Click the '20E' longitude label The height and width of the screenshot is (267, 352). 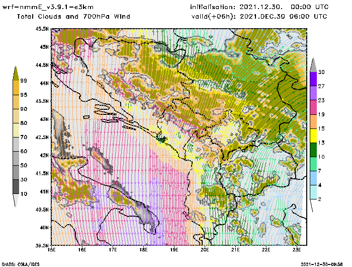[x=205, y=250]
